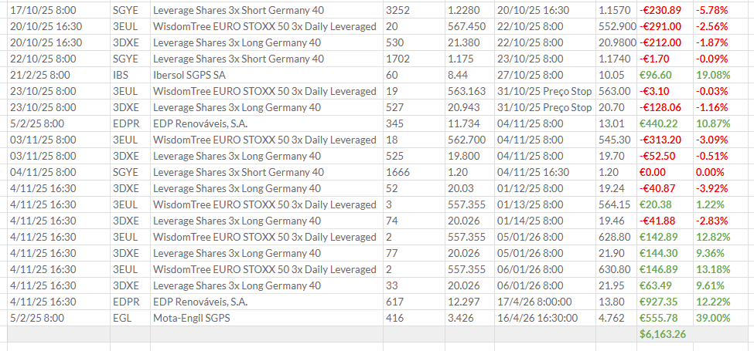Click the entry price cell 3.426

pos(469,318)
